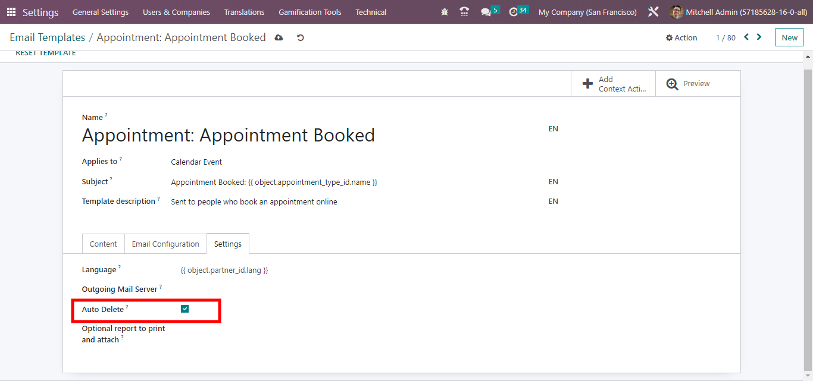Translate the Name field via EN button

554,129
